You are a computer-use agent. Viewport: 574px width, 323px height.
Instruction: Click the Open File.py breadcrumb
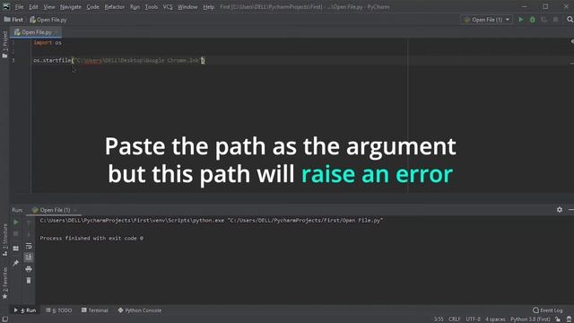48,20
